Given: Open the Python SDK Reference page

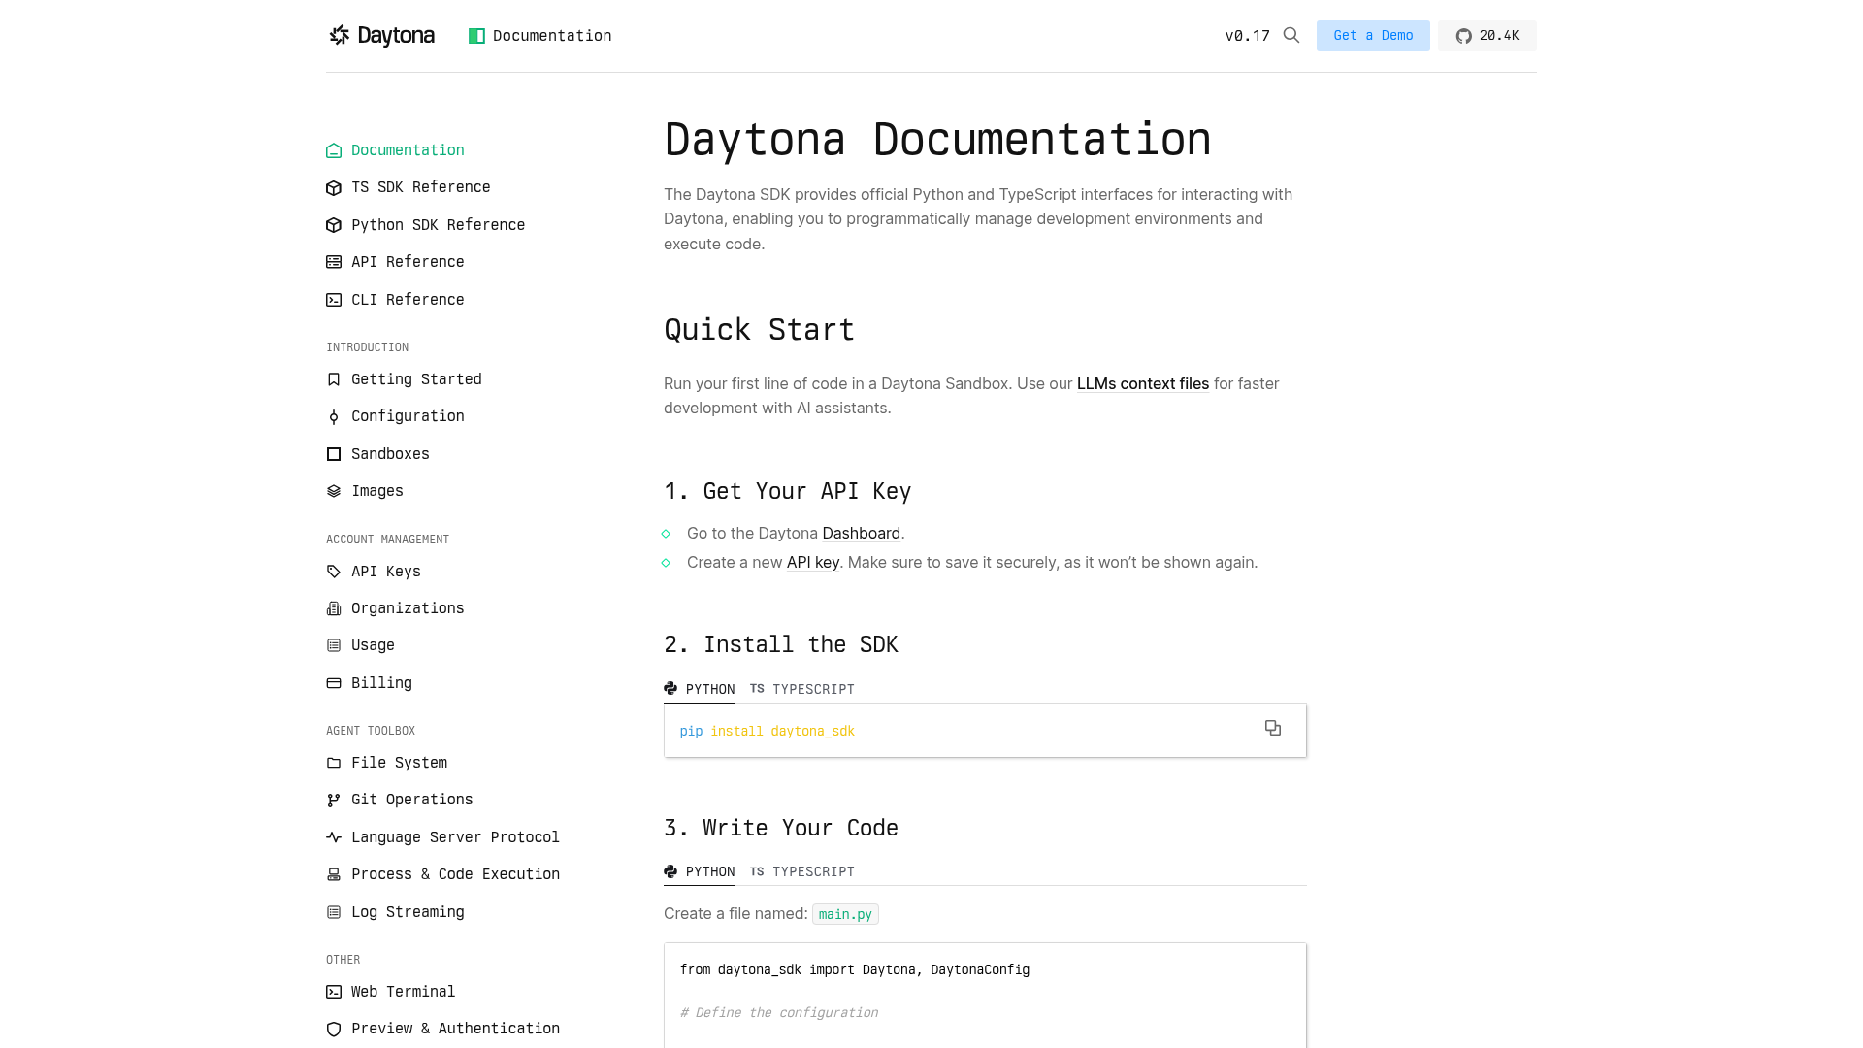Looking at the screenshot, I should 438,225.
